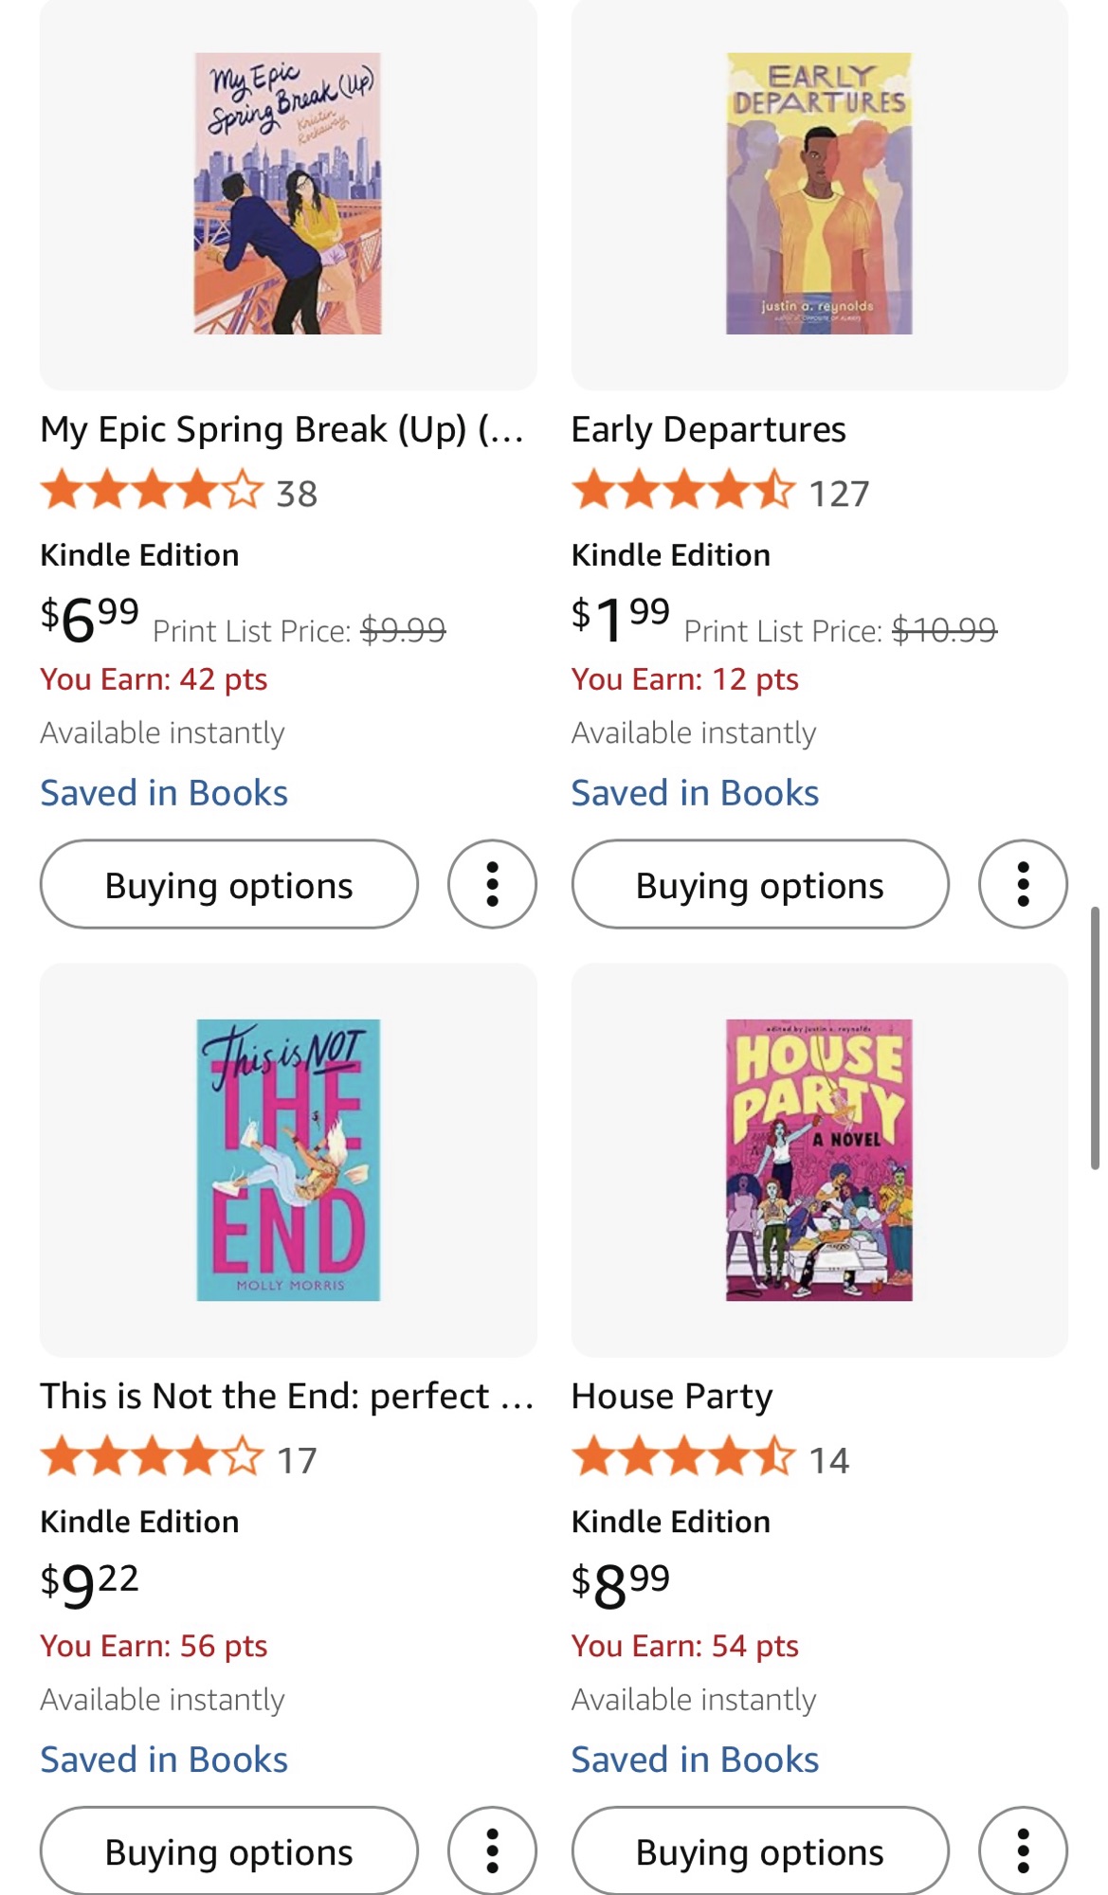The image size is (1108, 1895).
Task: Click the vertical scrollbar on right edge
Action: pyautogui.click(x=1095, y=1038)
